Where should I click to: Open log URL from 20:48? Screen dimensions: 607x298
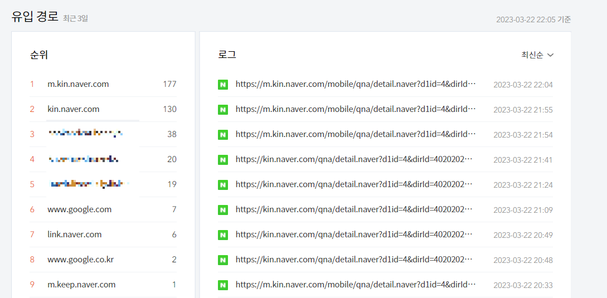click(354, 260)
